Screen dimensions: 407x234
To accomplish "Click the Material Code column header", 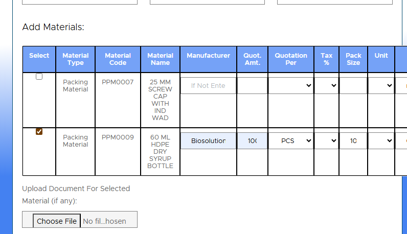I will pos(118,59).
